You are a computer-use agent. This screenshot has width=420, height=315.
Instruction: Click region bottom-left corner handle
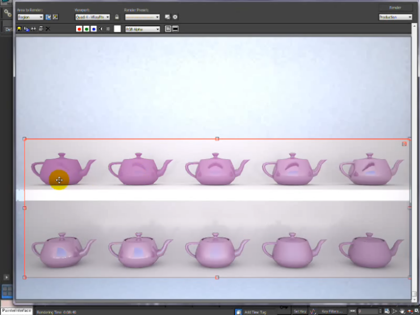24,278
